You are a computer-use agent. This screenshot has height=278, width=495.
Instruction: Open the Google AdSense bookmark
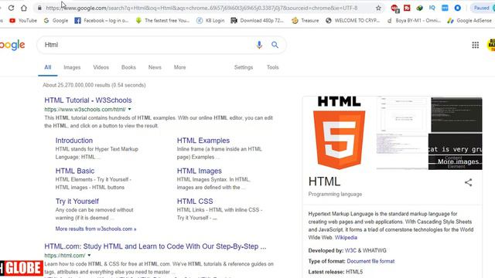tap(469, 21)
